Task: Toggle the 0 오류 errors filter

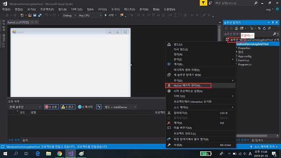Action: [52, 107]
